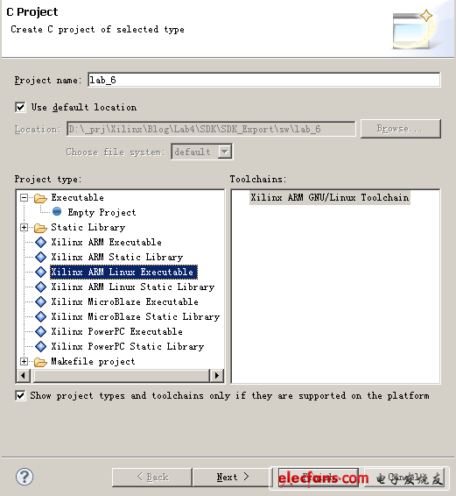
Task: Click the Static Library folder icon
Action: (x=40, y=228)
